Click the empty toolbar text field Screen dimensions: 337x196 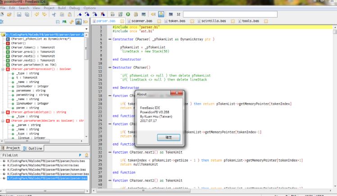230,14
